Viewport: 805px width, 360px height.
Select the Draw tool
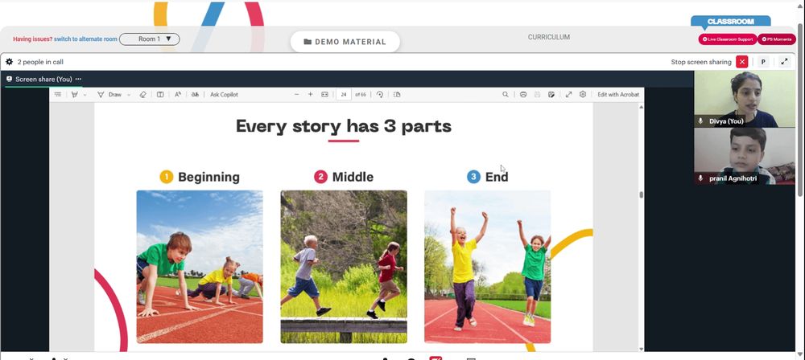click(x=109, y=94)
